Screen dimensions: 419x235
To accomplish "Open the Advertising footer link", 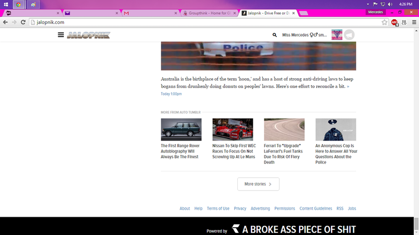I will [x=260, y=208].
